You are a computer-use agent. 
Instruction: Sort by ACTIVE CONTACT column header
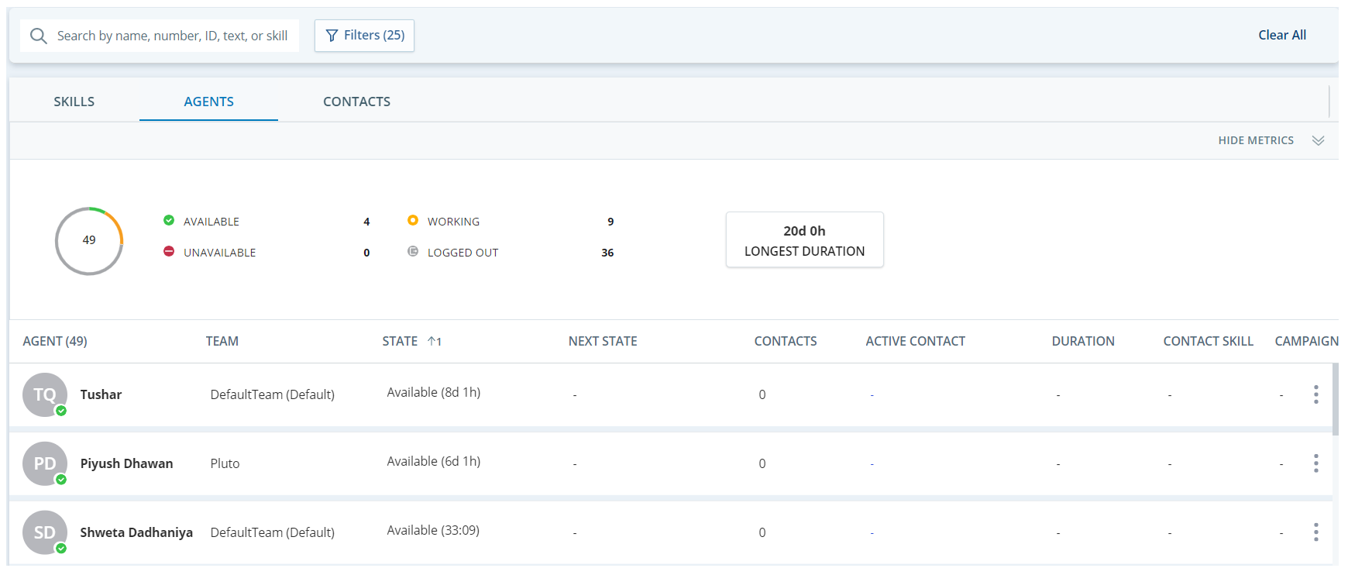coord(916,341)
